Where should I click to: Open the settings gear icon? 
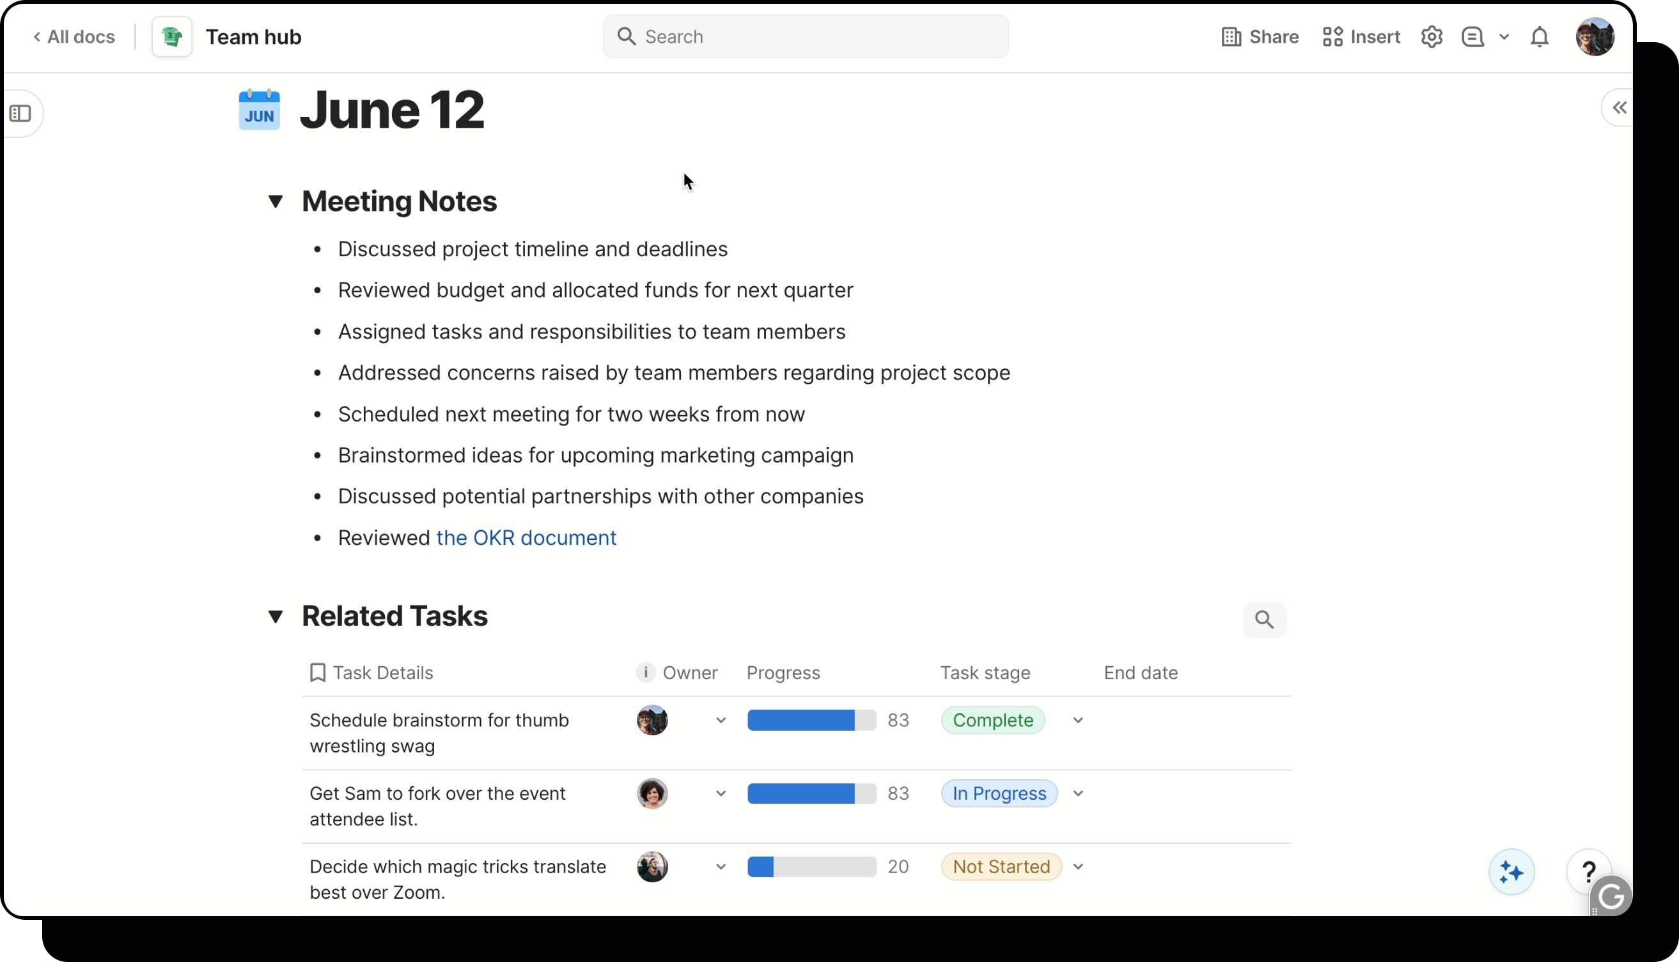point(1431,37)
